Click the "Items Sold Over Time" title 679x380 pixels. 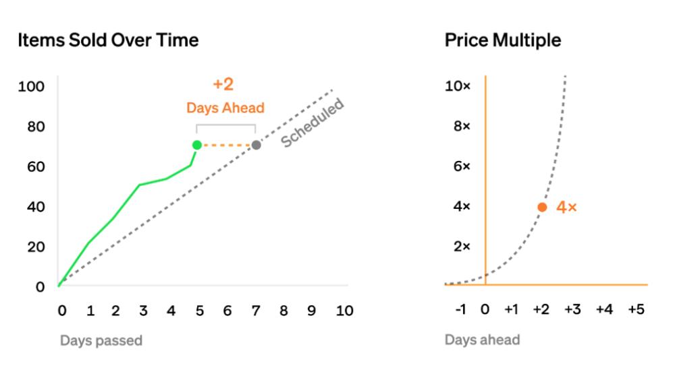[108, 40]
